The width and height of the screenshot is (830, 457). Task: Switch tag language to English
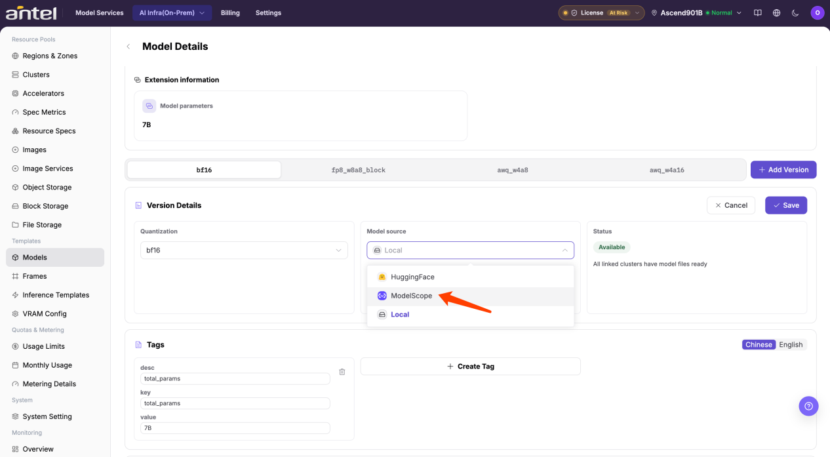[791, 345]
